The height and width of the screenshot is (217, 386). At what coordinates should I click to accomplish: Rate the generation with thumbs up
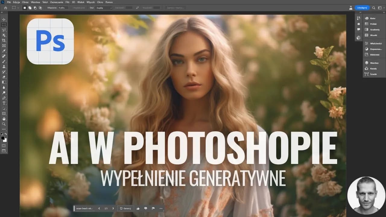(138, 208)
